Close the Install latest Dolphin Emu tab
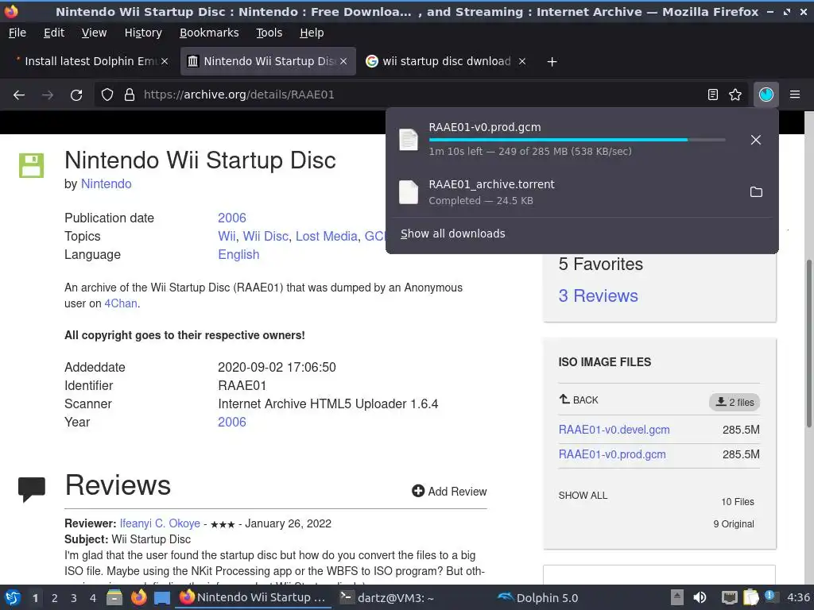Image resolution: width=814 pixels, height=610 pixels. click(x=165, y=61)
